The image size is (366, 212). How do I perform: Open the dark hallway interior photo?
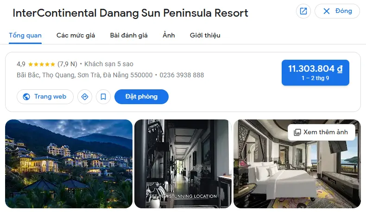(183, 164)
